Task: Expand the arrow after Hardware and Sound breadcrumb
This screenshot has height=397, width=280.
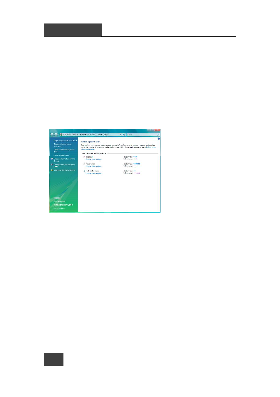Action: (96, 135)
